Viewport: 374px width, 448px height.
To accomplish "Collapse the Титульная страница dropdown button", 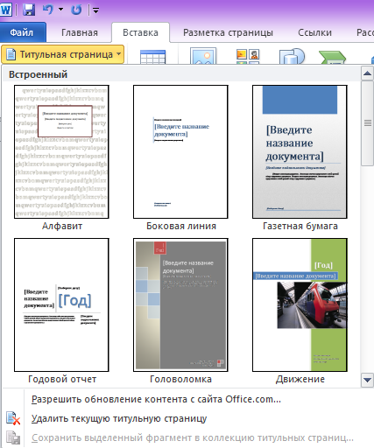I will tap(63, 54).
